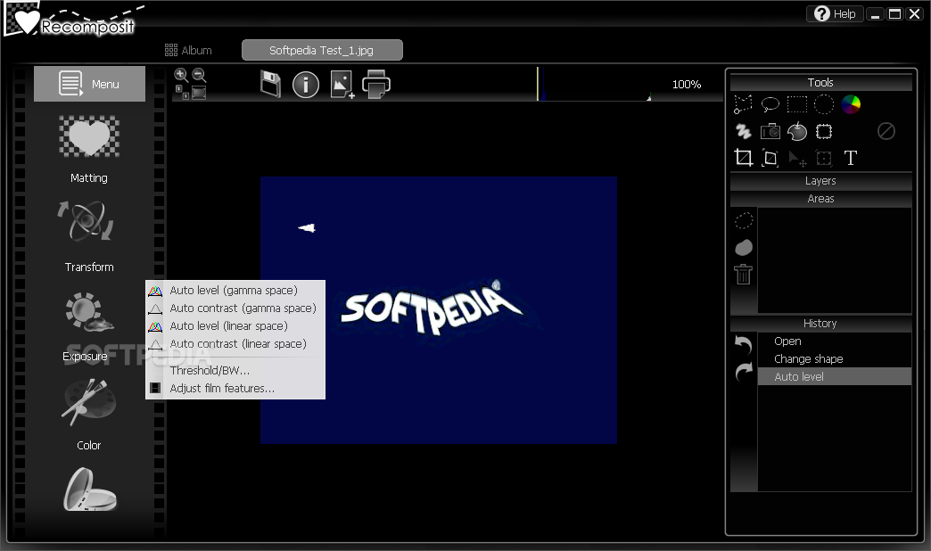Viewport: 931px width, 551px height.
Task: Click the filled blob area icon
Action: [744, 247]
